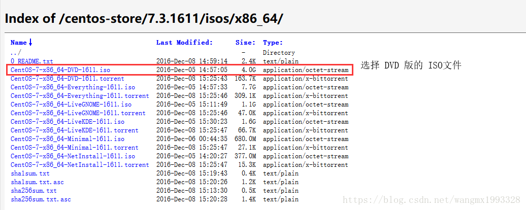
Task: Download CentOS-7-x86_64-LiveKDE-1611.iso
Action: [68, 122]
